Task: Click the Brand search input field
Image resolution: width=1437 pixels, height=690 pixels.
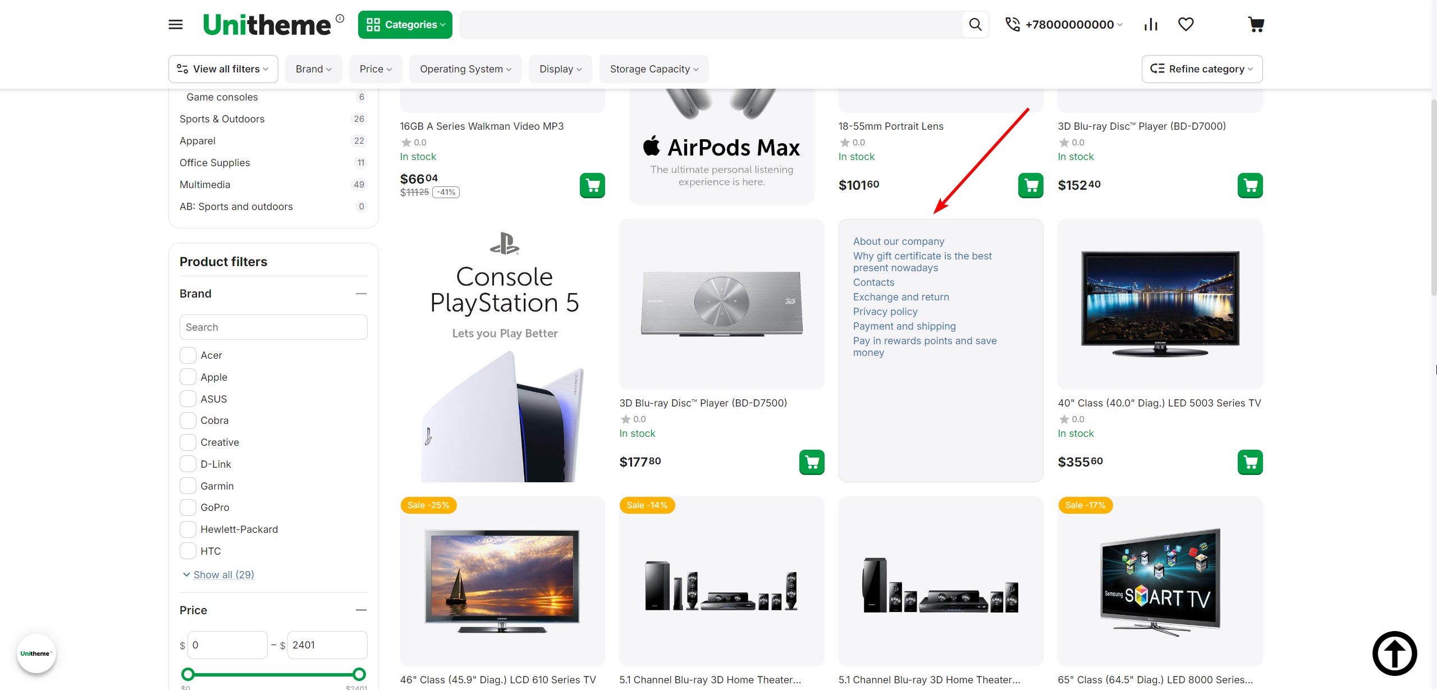Action: pos(273,327)
